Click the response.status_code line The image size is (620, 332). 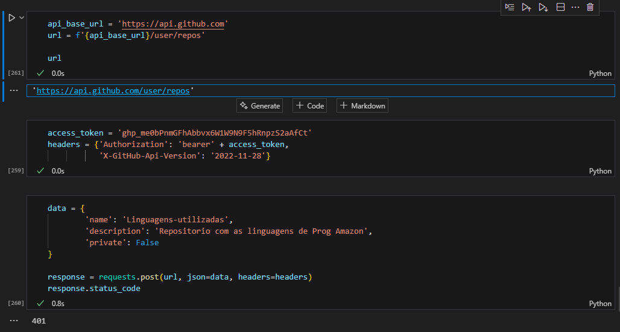[x=94, y=289]
